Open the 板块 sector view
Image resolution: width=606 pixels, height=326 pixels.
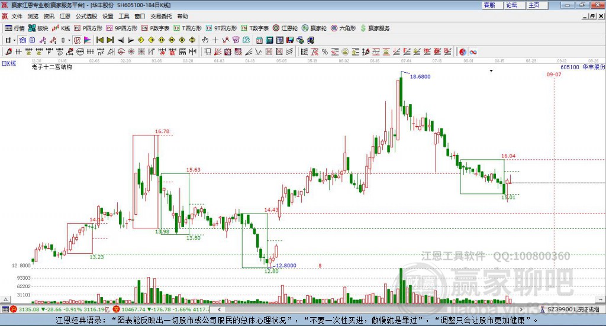38,28
